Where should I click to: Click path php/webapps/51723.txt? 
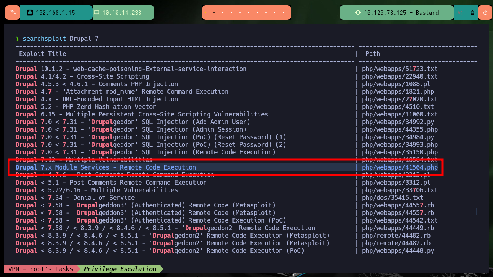click(x=400, y=69)
